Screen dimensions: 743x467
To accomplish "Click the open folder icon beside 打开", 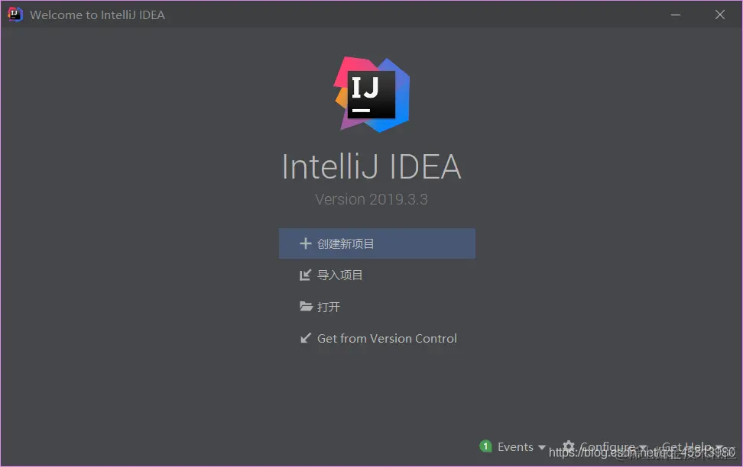I will tap(306, 307).
